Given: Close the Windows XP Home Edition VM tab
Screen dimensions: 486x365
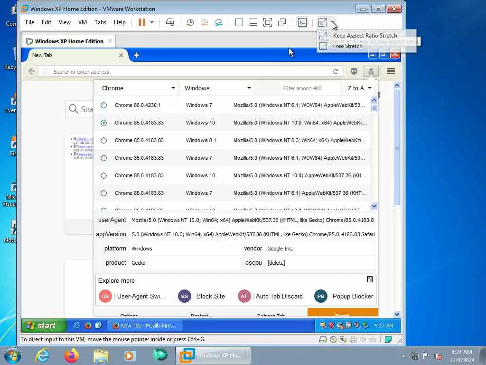Looking at the screenshot, I should click(x=110, y=41).
